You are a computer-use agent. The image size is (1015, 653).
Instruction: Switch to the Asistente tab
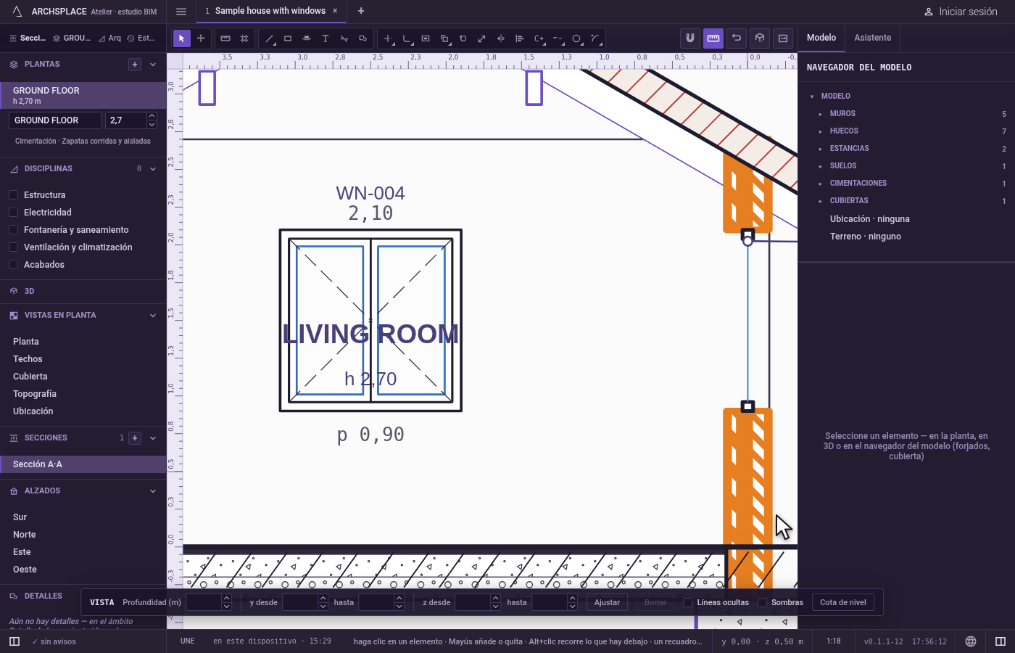(x=873, y=38)
